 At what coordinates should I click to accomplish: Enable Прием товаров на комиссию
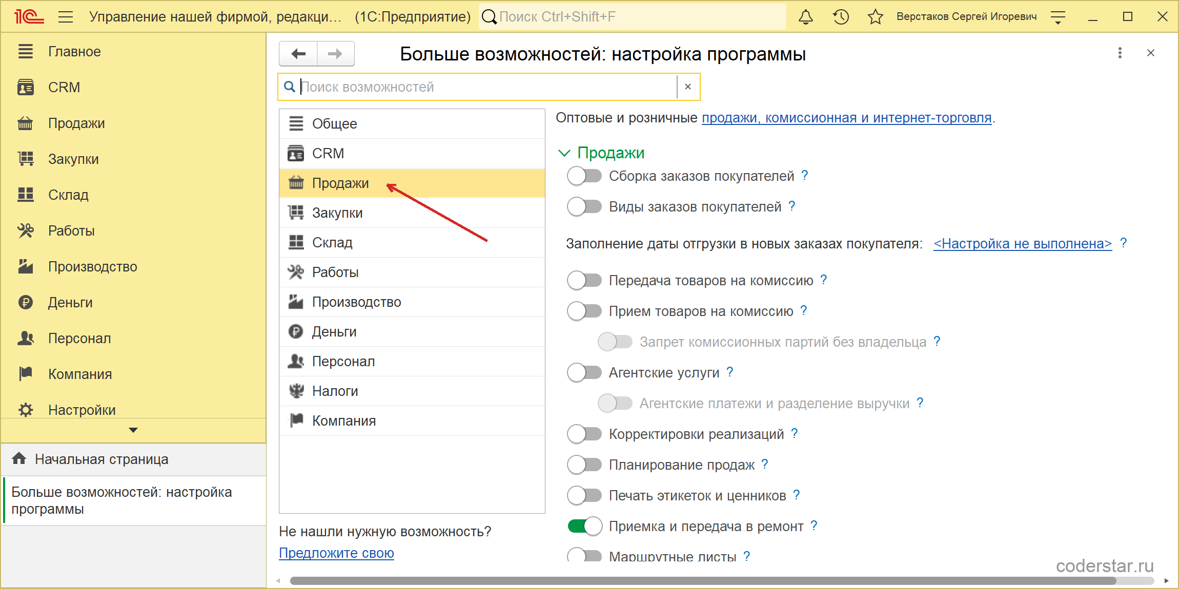(x=584, y=311)
